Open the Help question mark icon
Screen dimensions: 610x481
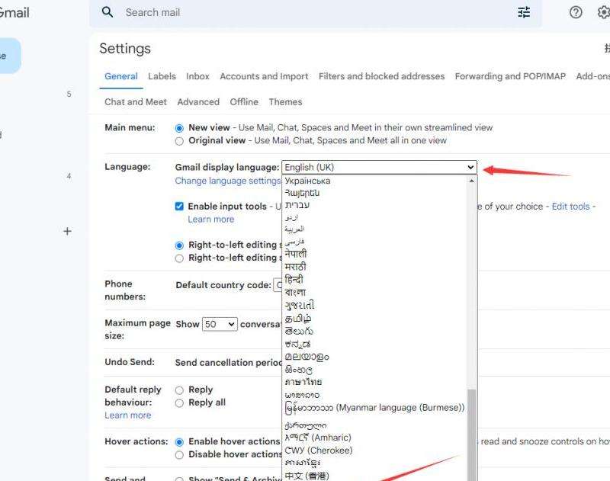[x=576, y=12]
